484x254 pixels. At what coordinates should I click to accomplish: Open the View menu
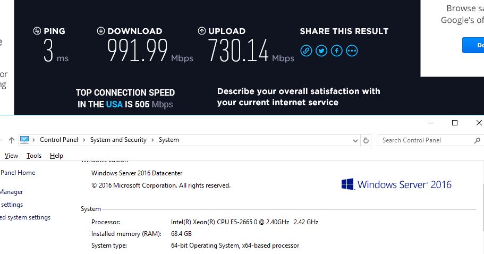[11, 156]
